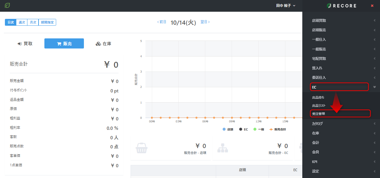The height and width of the screenshot is (178, 380).
Task: Open 出品リスト under EC
Action: pyautogui.click(x=319, y=105)
